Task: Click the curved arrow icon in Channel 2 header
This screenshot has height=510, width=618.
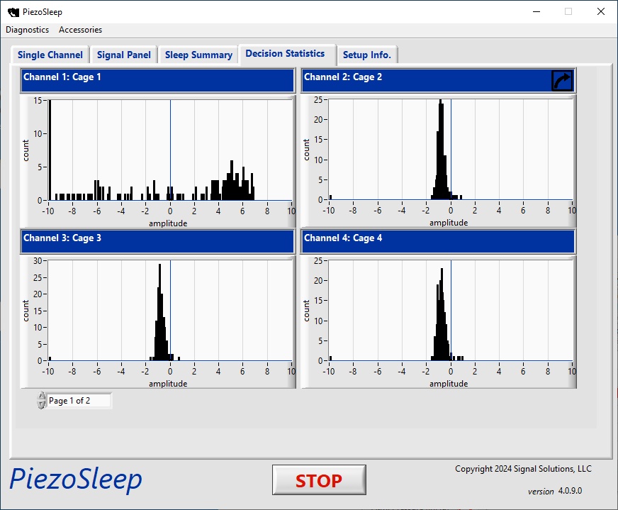Action: click(x=561, y=80)
